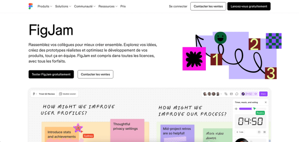Click the Timer, music, and voting title
The image size is (299, 142).
[x=246, y=102]
